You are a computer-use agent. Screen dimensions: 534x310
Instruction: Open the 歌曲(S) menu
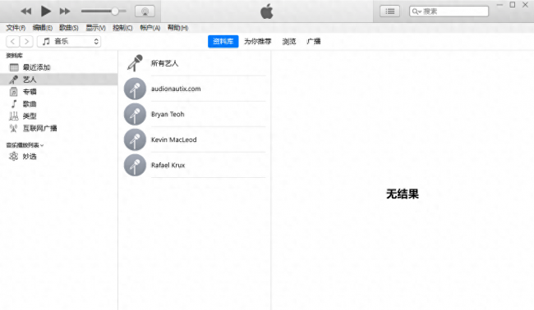pyautogui.click(x=69, y=28)
